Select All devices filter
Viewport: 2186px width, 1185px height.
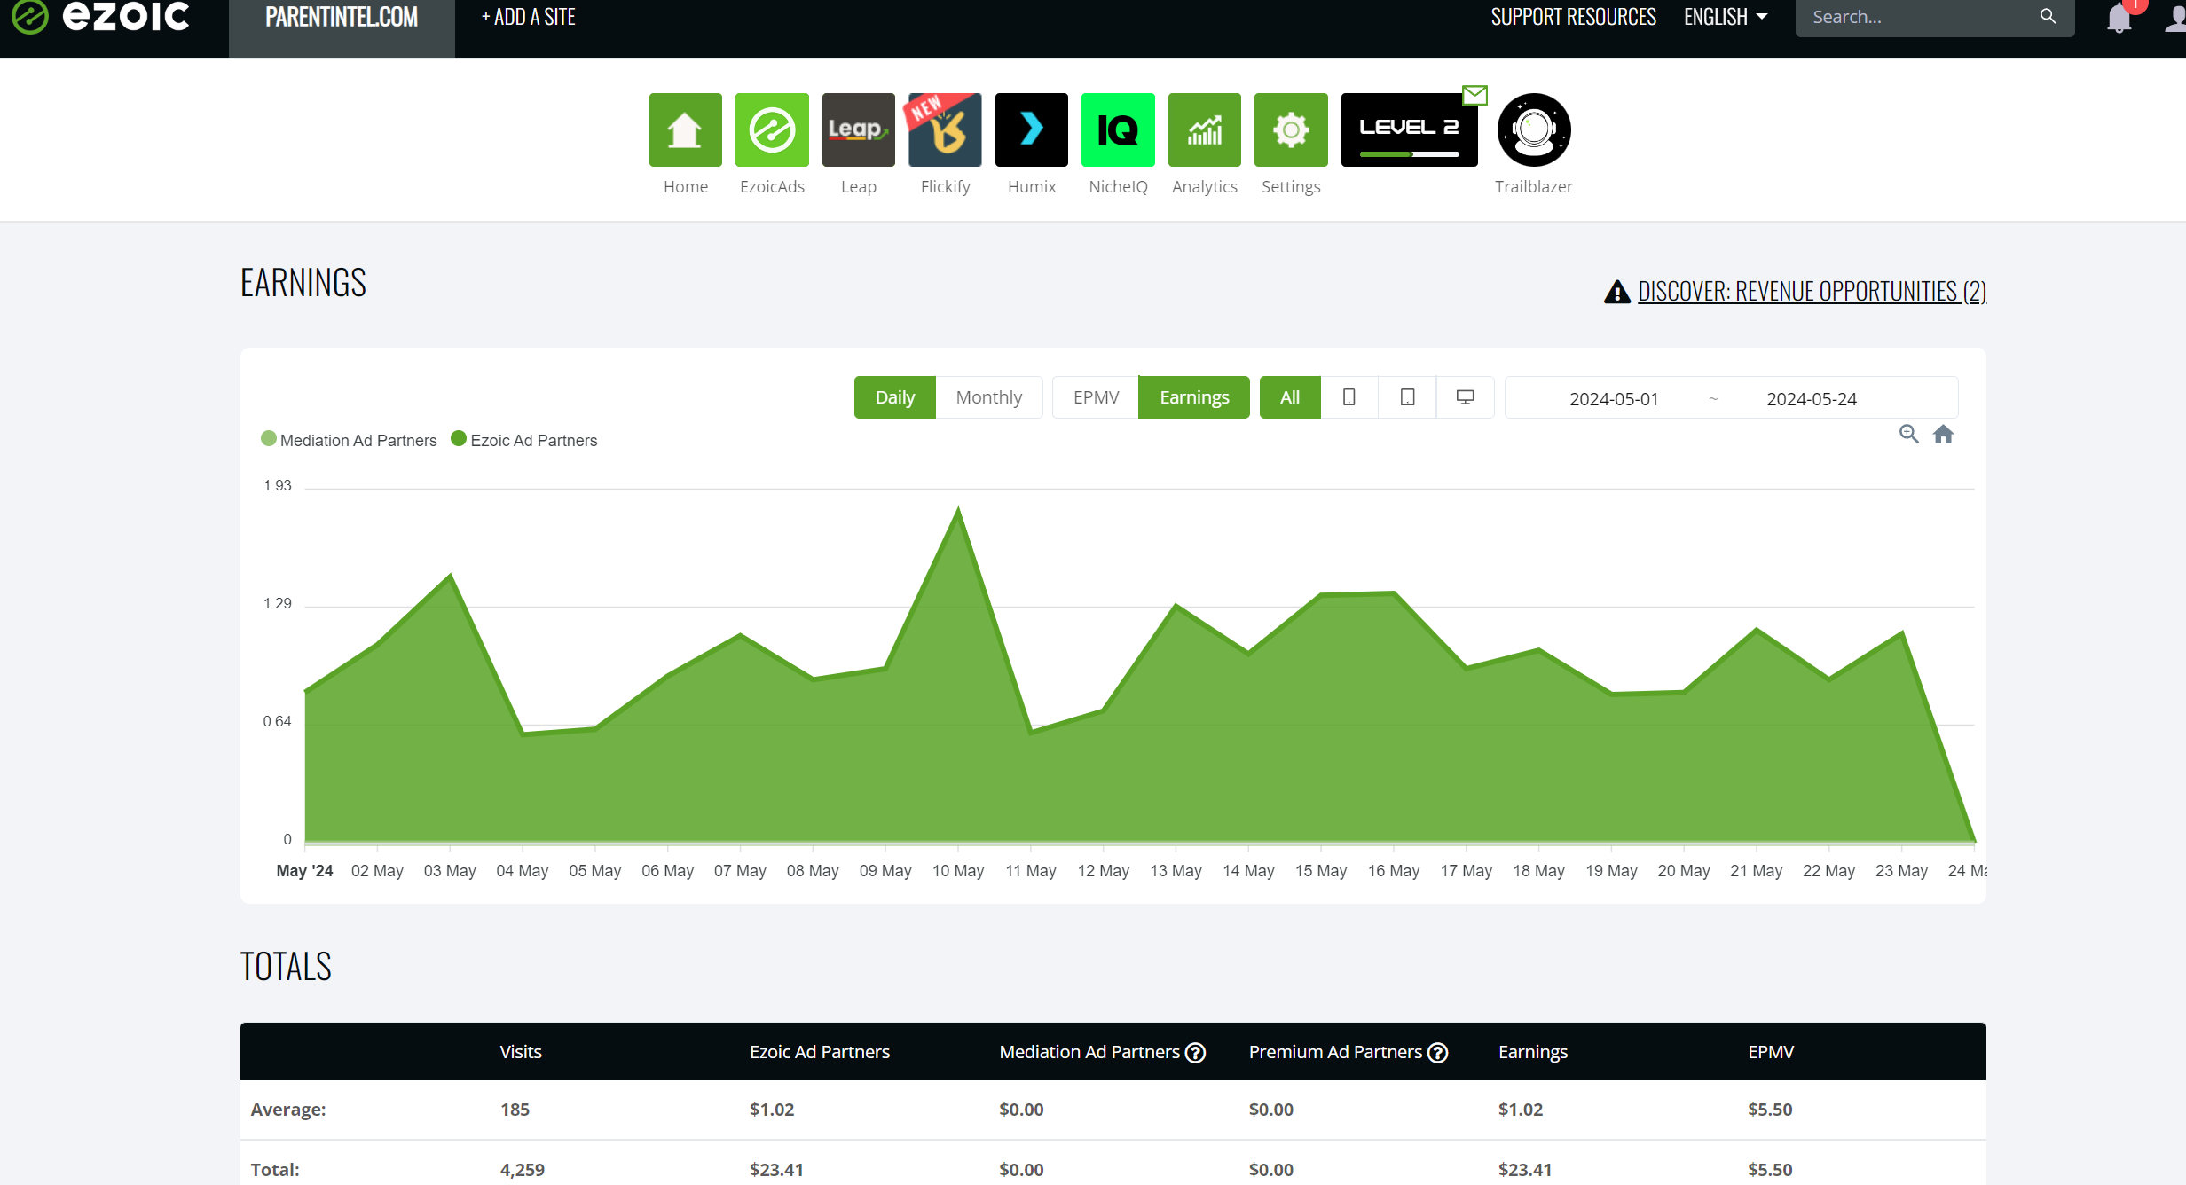click(1290, 397)
